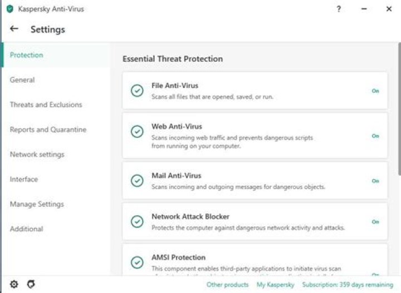This screenshot has width=401, height=293.
Task: Click the gear icon in bottom bar
Action: [x=14, y=284]
